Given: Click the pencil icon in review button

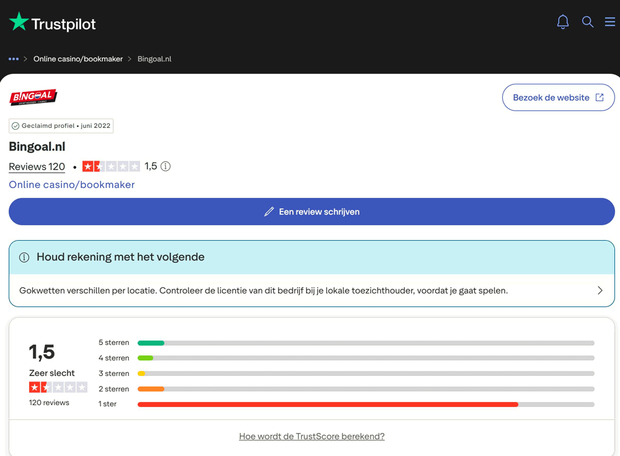Looking at the screenshot, I should (269, 212).
